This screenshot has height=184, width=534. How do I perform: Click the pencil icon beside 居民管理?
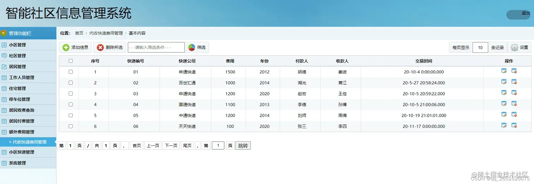tap(4, 67)
